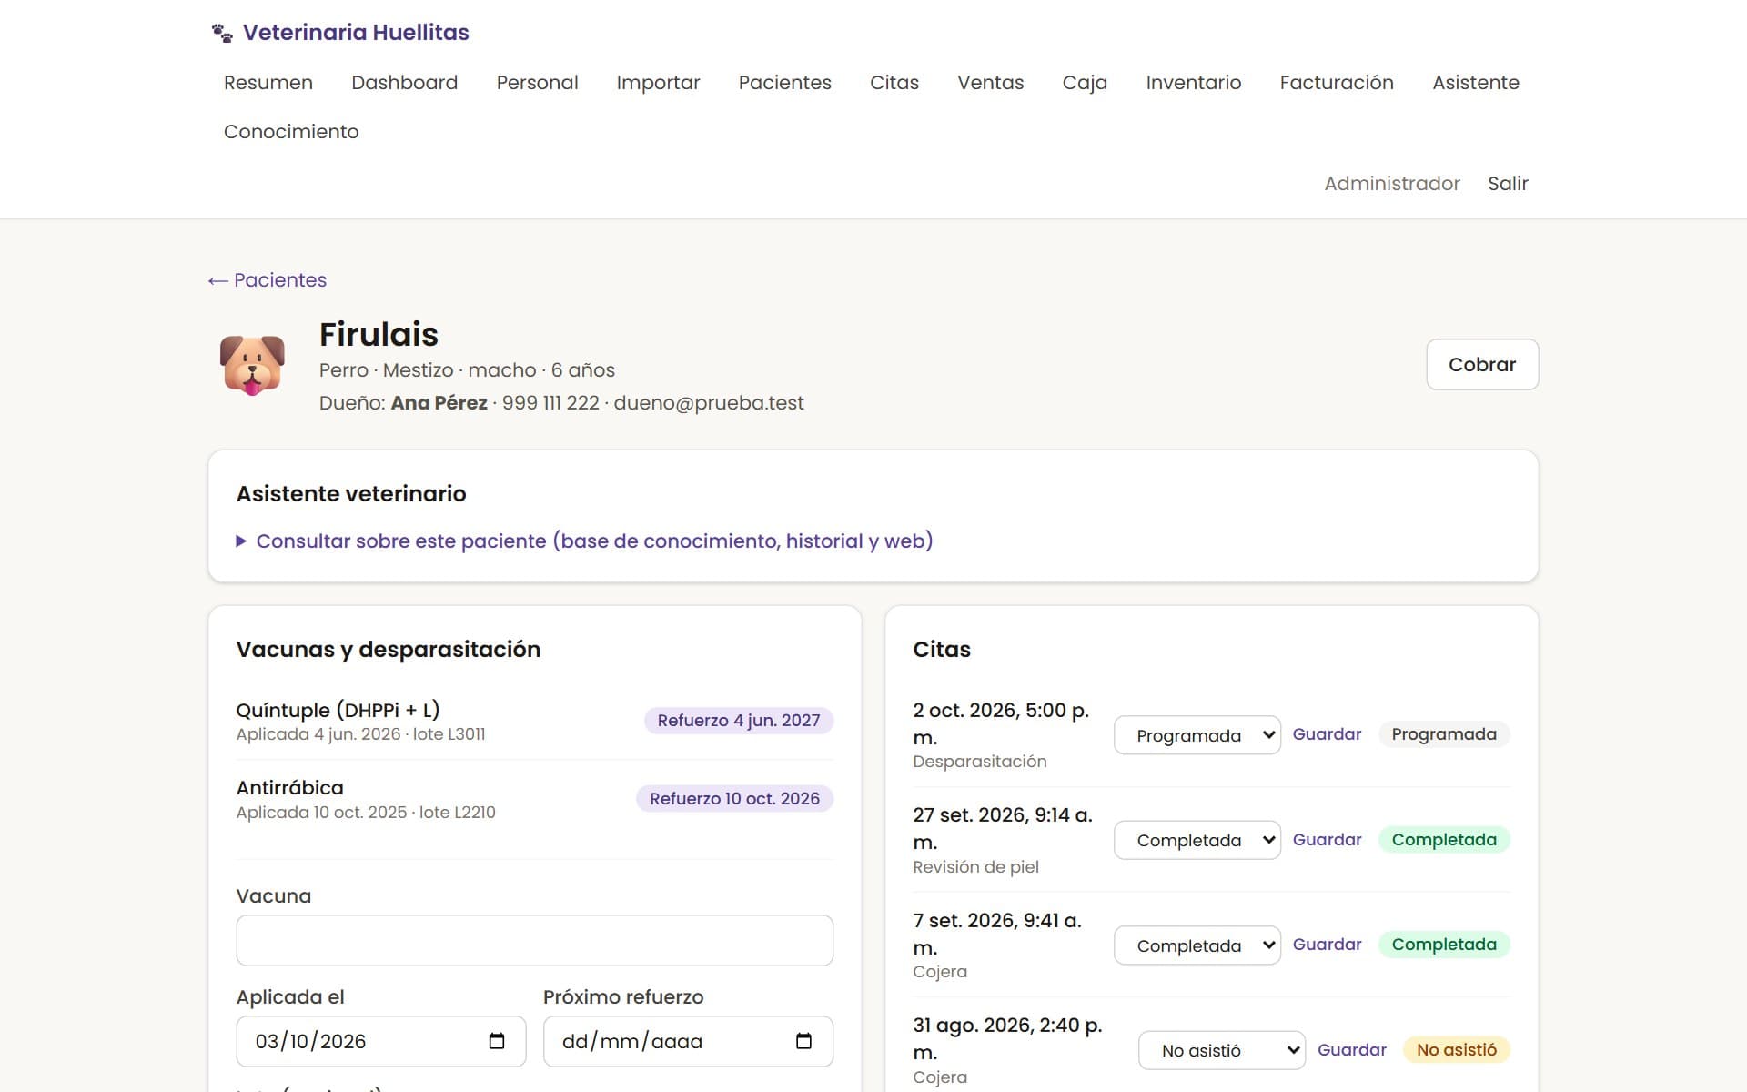Expand Consultar sobre este paciente
Viewport: 1747px width, 1092px height.
tap(584, 541)
